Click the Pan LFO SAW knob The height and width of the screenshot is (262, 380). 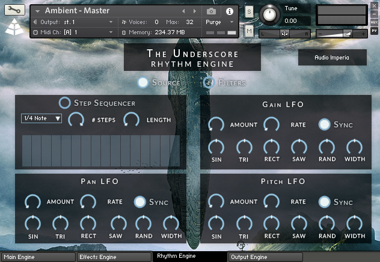[119, 224]
